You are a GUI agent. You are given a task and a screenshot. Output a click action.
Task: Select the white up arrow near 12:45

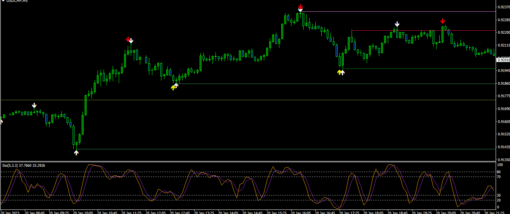coord(176,85)
